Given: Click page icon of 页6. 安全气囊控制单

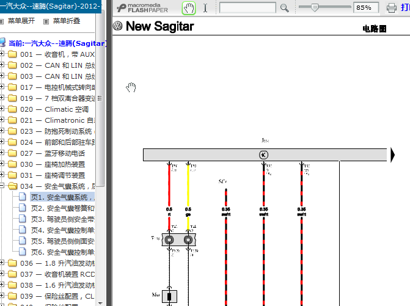Looking at the screenshot, I should (x=23, y=252).
